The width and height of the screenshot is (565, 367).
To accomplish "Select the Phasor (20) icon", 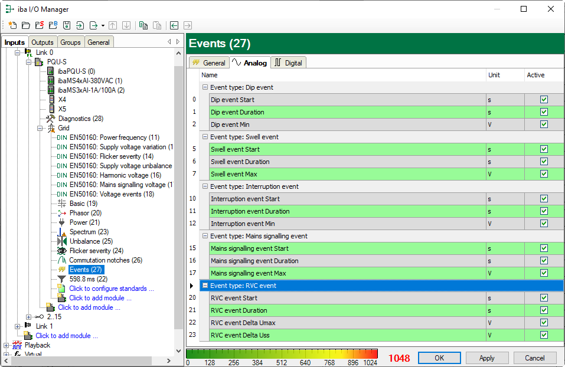I will click(62, 213).
